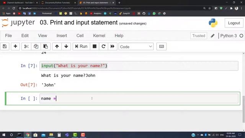This screenshot has height=138, width=245.
Task: Open the GitHub bookmark icon
Action: 144,13
